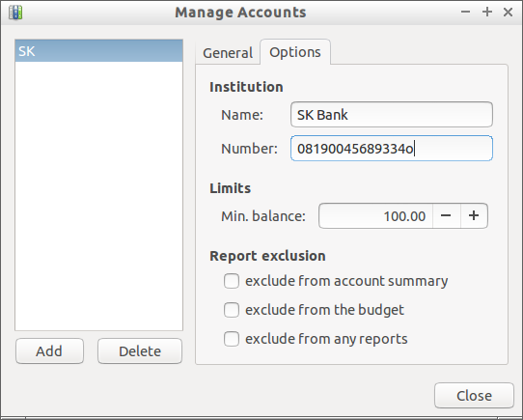Switch to the General tab

[228, 53]
